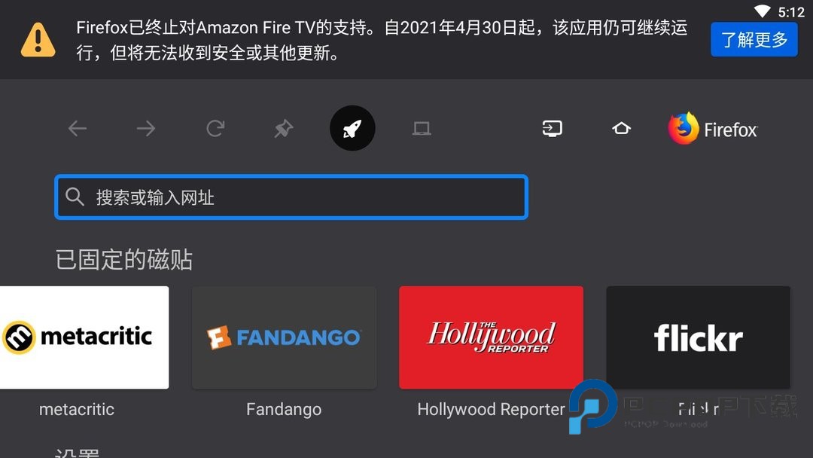
Task: Open the Fandango pinned tile
Action: (x=284, y=337)
